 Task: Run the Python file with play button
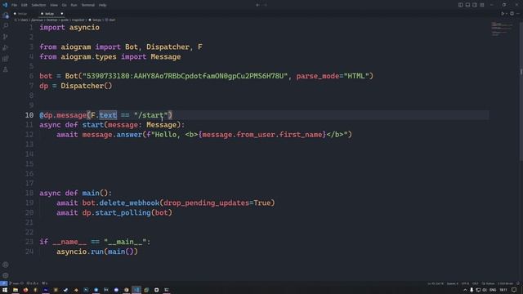[x=503, y=14]
